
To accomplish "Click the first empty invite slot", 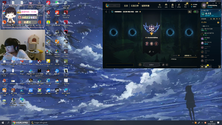I will pyautogui.click(x=113, y=32).
